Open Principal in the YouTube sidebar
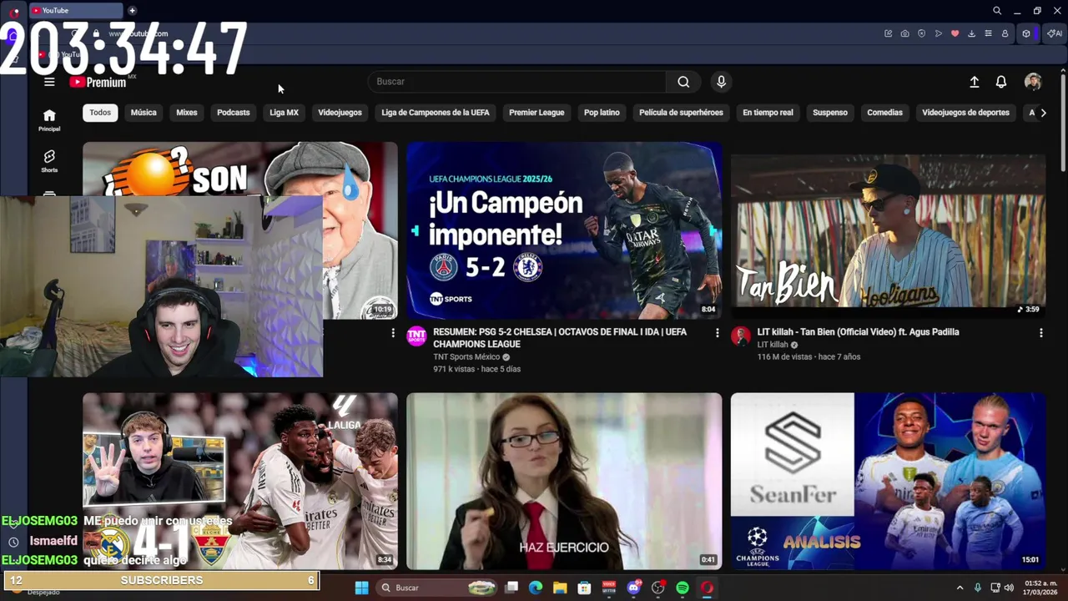 (x=49, y=120)
